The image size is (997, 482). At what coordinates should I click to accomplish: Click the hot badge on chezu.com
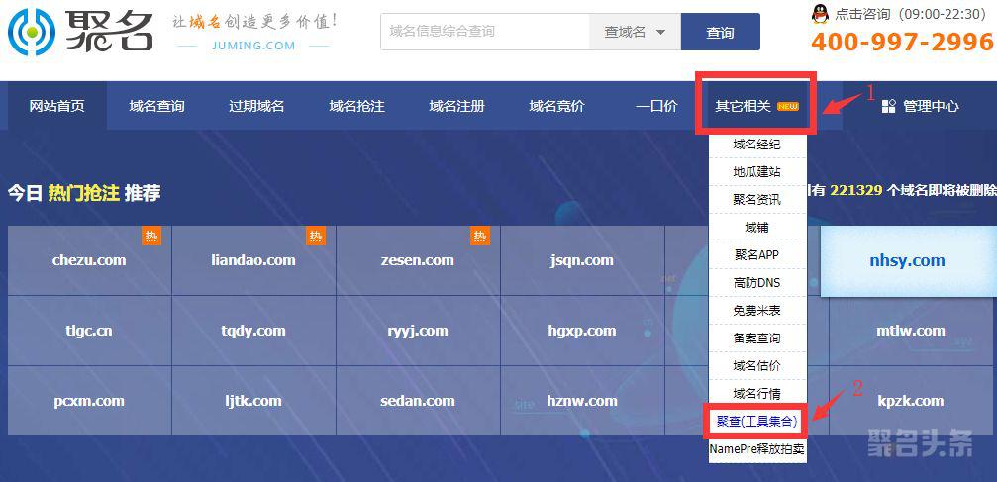[x=151, y=236]
